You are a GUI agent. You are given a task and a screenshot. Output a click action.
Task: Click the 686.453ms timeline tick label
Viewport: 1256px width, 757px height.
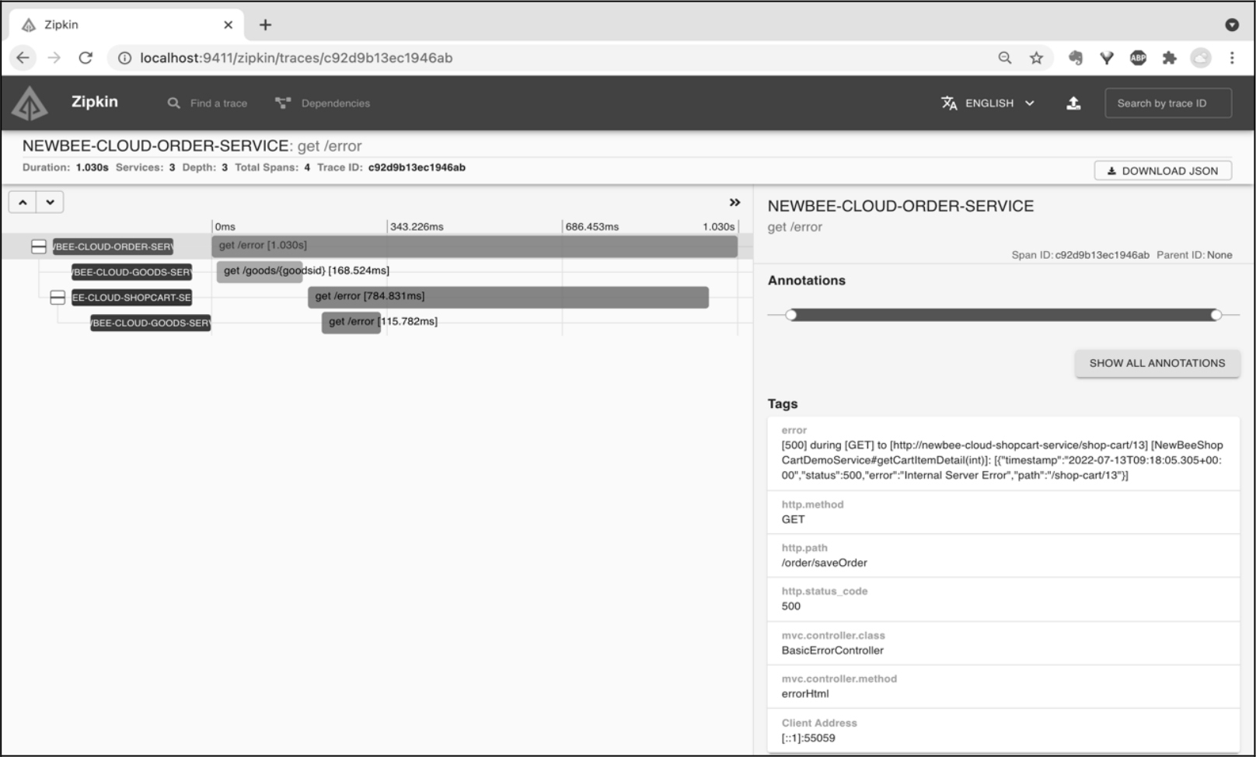592,227
